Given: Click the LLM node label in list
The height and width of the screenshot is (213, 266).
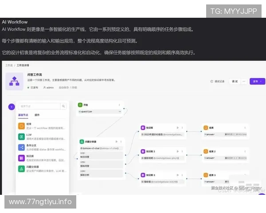Looking at the screenshot, I should coord(29,135).
